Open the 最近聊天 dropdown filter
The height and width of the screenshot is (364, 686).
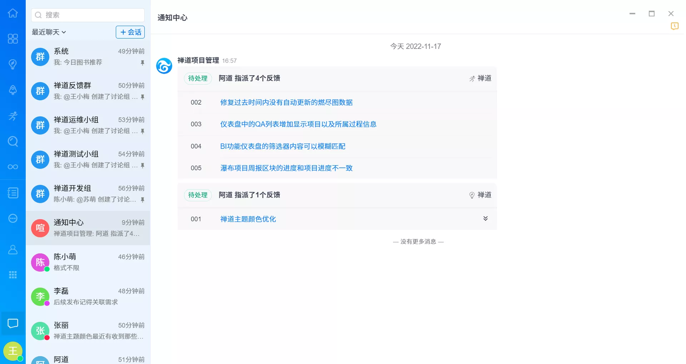[x=49, y=32]
